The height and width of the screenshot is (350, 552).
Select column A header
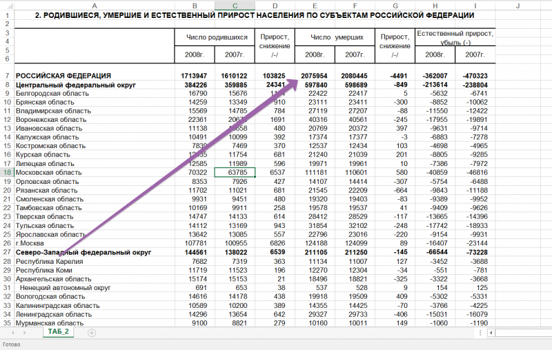[95, 6]
